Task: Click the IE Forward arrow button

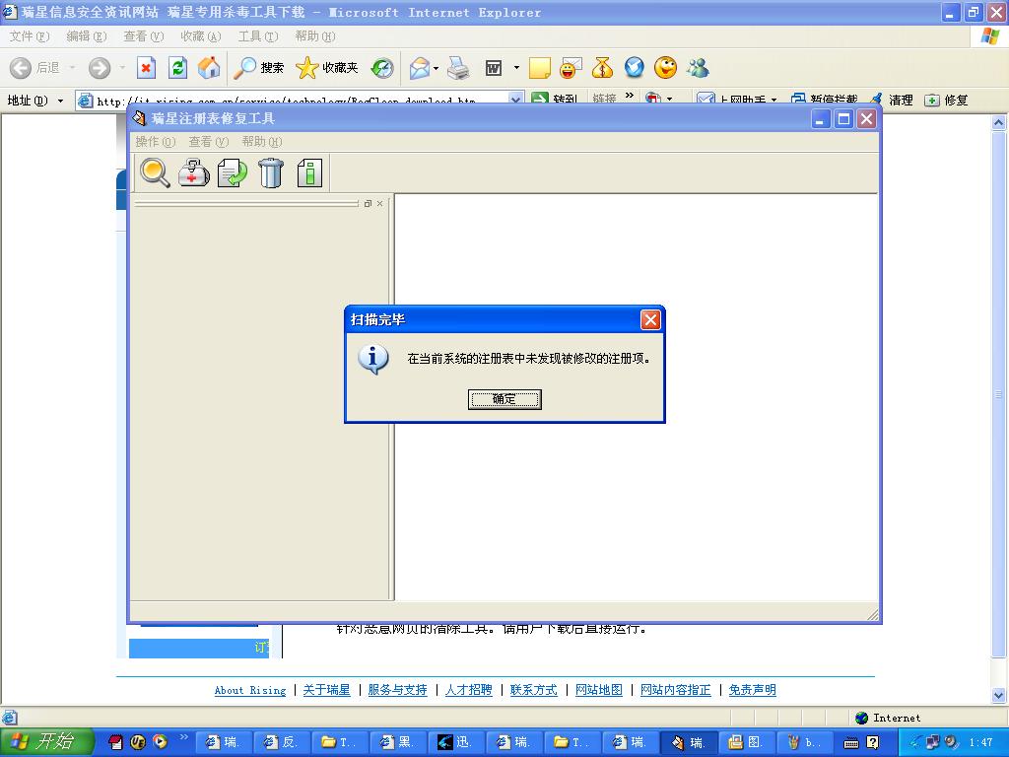Action: click(x=100, y=68)
